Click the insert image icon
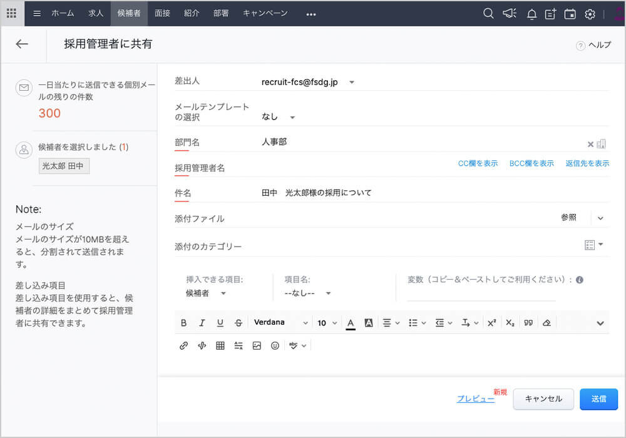Screen dimensions: 626x438 coord(257,345)
